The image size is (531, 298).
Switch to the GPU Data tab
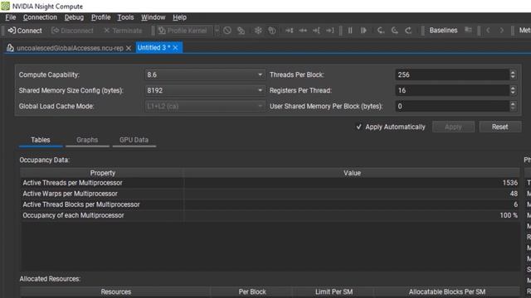(x=134, y=140)
